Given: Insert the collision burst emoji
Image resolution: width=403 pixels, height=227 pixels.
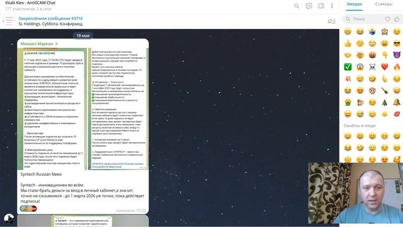Looking at the screenshot, I should [348, 78].
